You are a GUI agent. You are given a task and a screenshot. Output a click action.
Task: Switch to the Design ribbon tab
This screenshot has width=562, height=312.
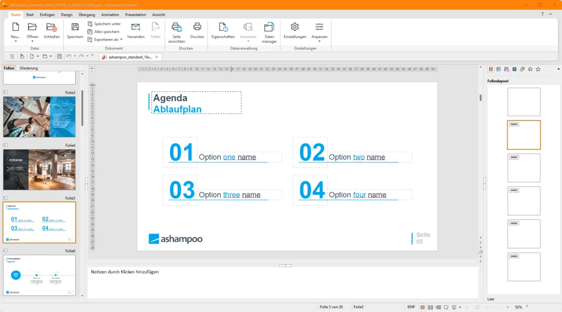tap(66, 15)
